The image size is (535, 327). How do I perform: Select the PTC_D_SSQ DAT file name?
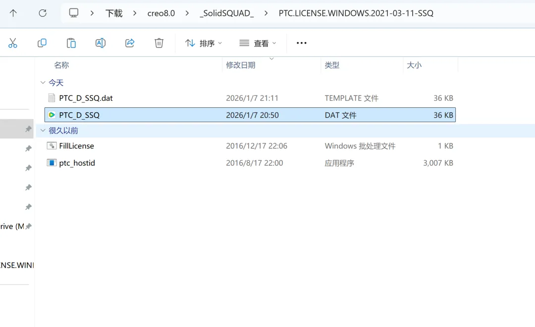pyautogui.click(x=79, y=115)
